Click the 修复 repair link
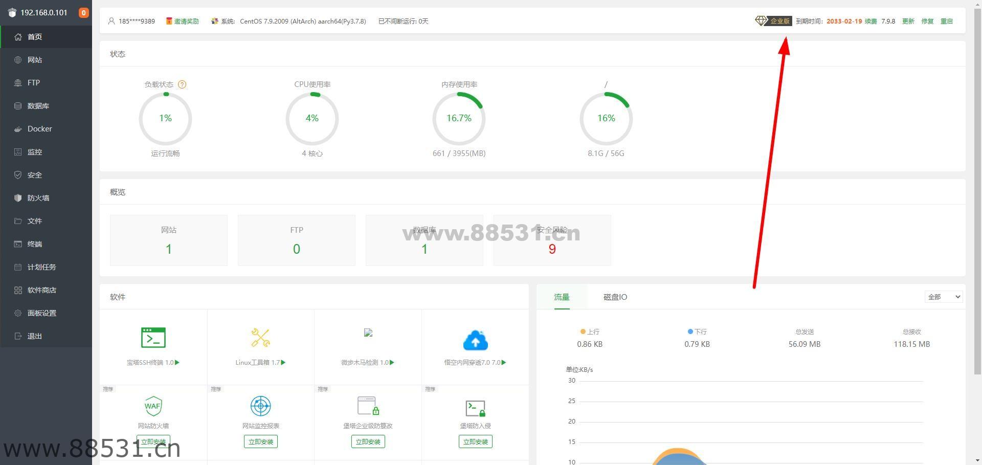982x465 pixels. 928,21
